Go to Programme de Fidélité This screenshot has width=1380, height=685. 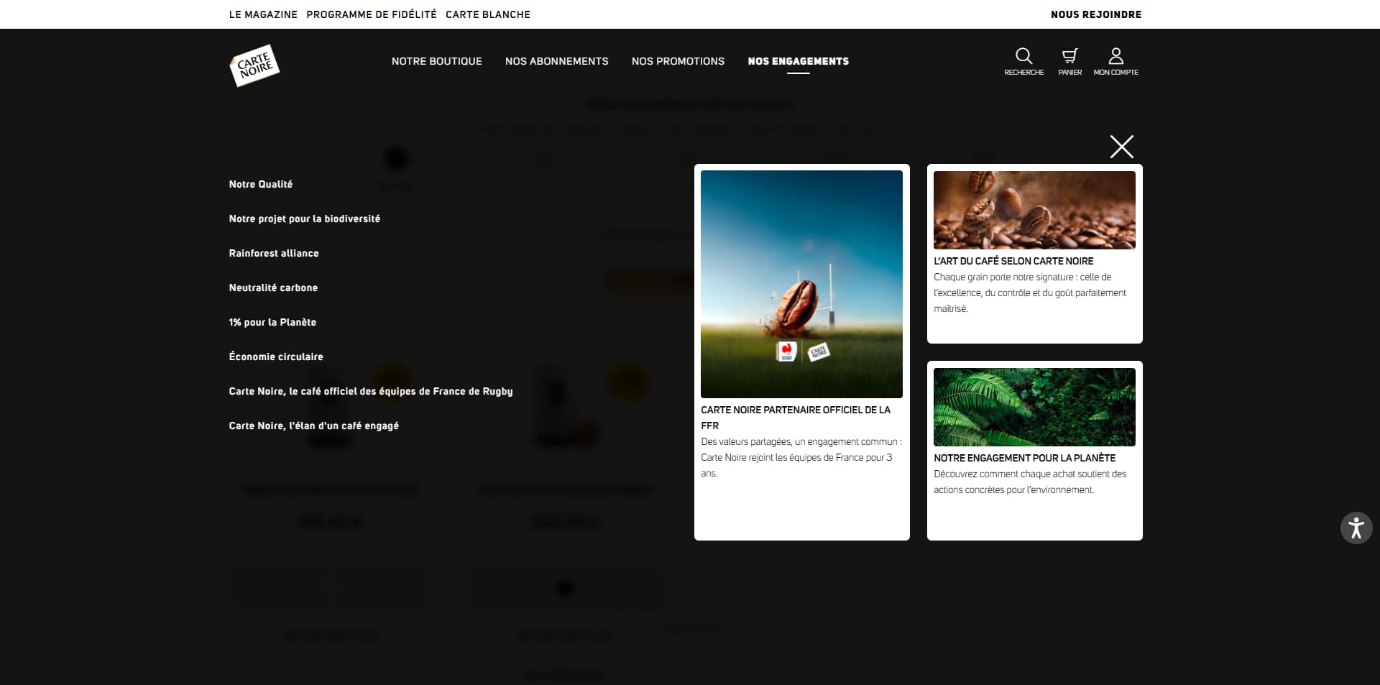tap(372, 14)
